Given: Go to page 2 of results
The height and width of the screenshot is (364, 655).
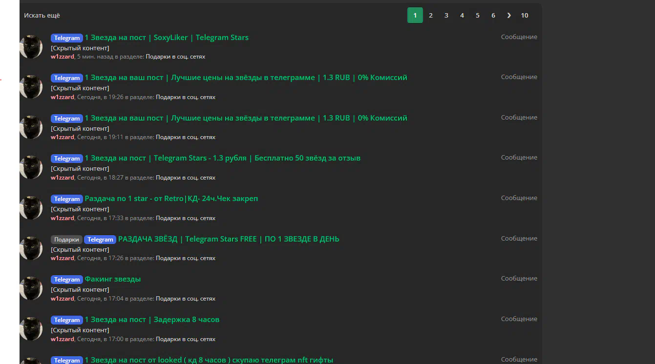Looking at the screenshot, I should (x=431, y=15).
